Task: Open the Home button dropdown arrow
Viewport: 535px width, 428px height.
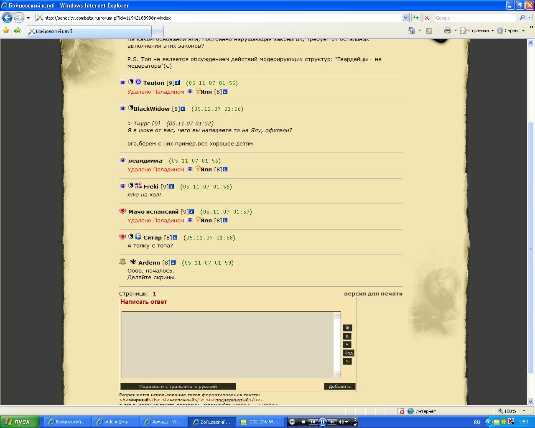Action: 420,31
